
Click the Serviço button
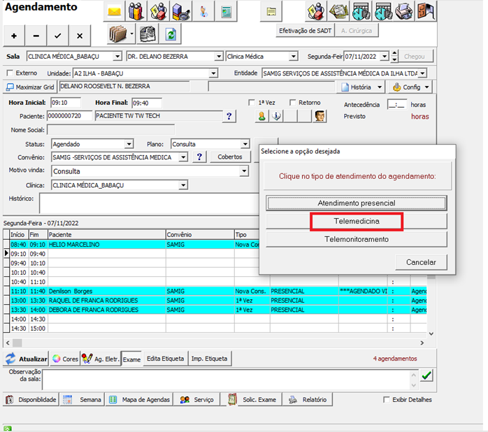pos(196,399)
